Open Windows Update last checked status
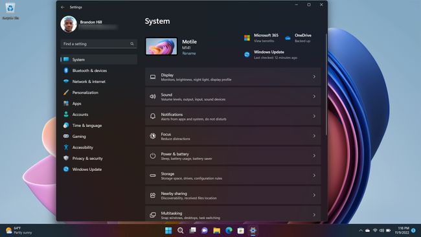This screenshot has width=421, height=237. [x=271, y=54]
